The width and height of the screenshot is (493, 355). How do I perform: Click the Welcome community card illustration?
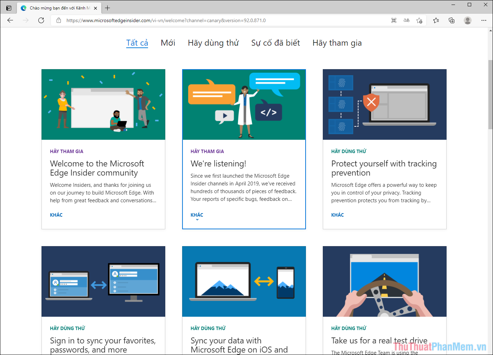click(103, 105)
